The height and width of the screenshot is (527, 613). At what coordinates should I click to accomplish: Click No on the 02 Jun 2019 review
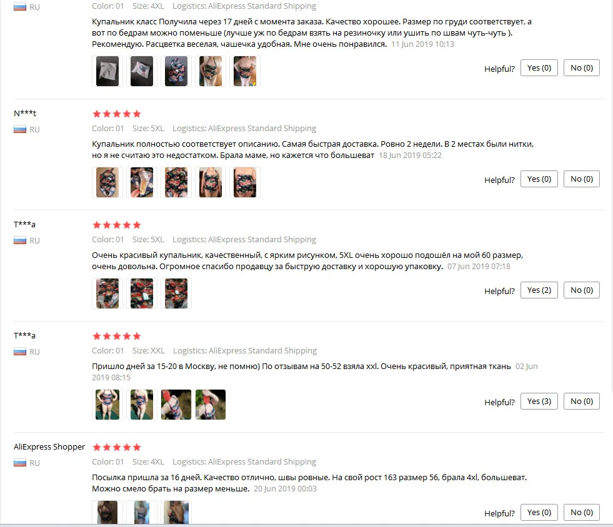(581, 401)
